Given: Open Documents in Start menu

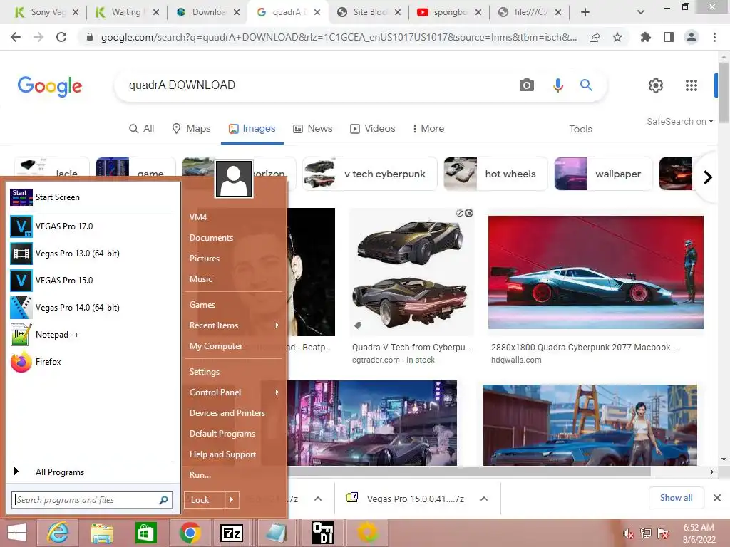Looking at the screenshot, I should [x=211, y=238].
